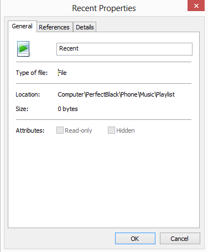Click the File type value text
The image size is (208, 252).
pyautogui.click(x=62, y=73)
